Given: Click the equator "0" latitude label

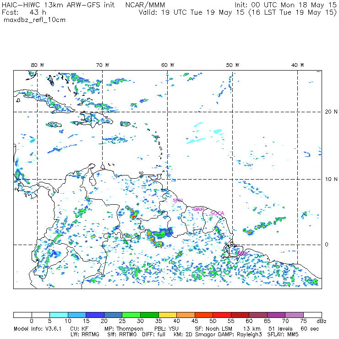Looking at the screenshot, I should tap(327, 245).
